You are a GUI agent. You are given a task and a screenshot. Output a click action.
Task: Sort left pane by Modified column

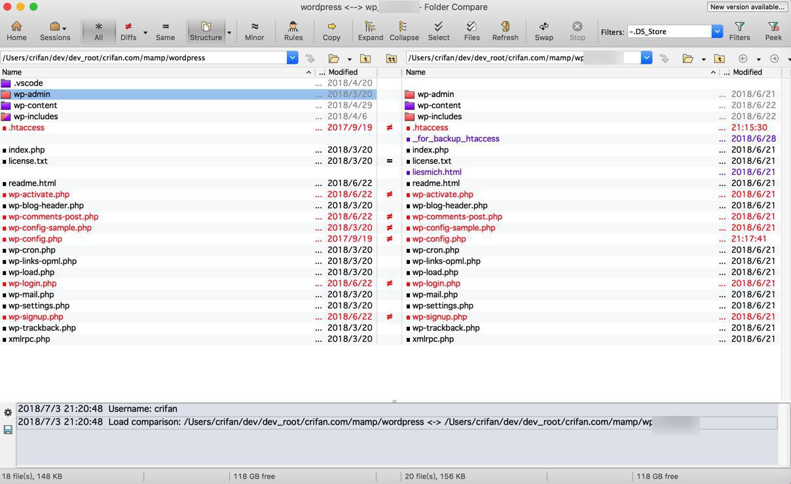351,72
